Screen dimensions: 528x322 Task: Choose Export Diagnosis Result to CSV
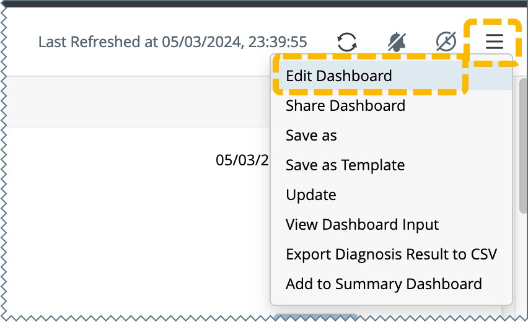point(391,255)
